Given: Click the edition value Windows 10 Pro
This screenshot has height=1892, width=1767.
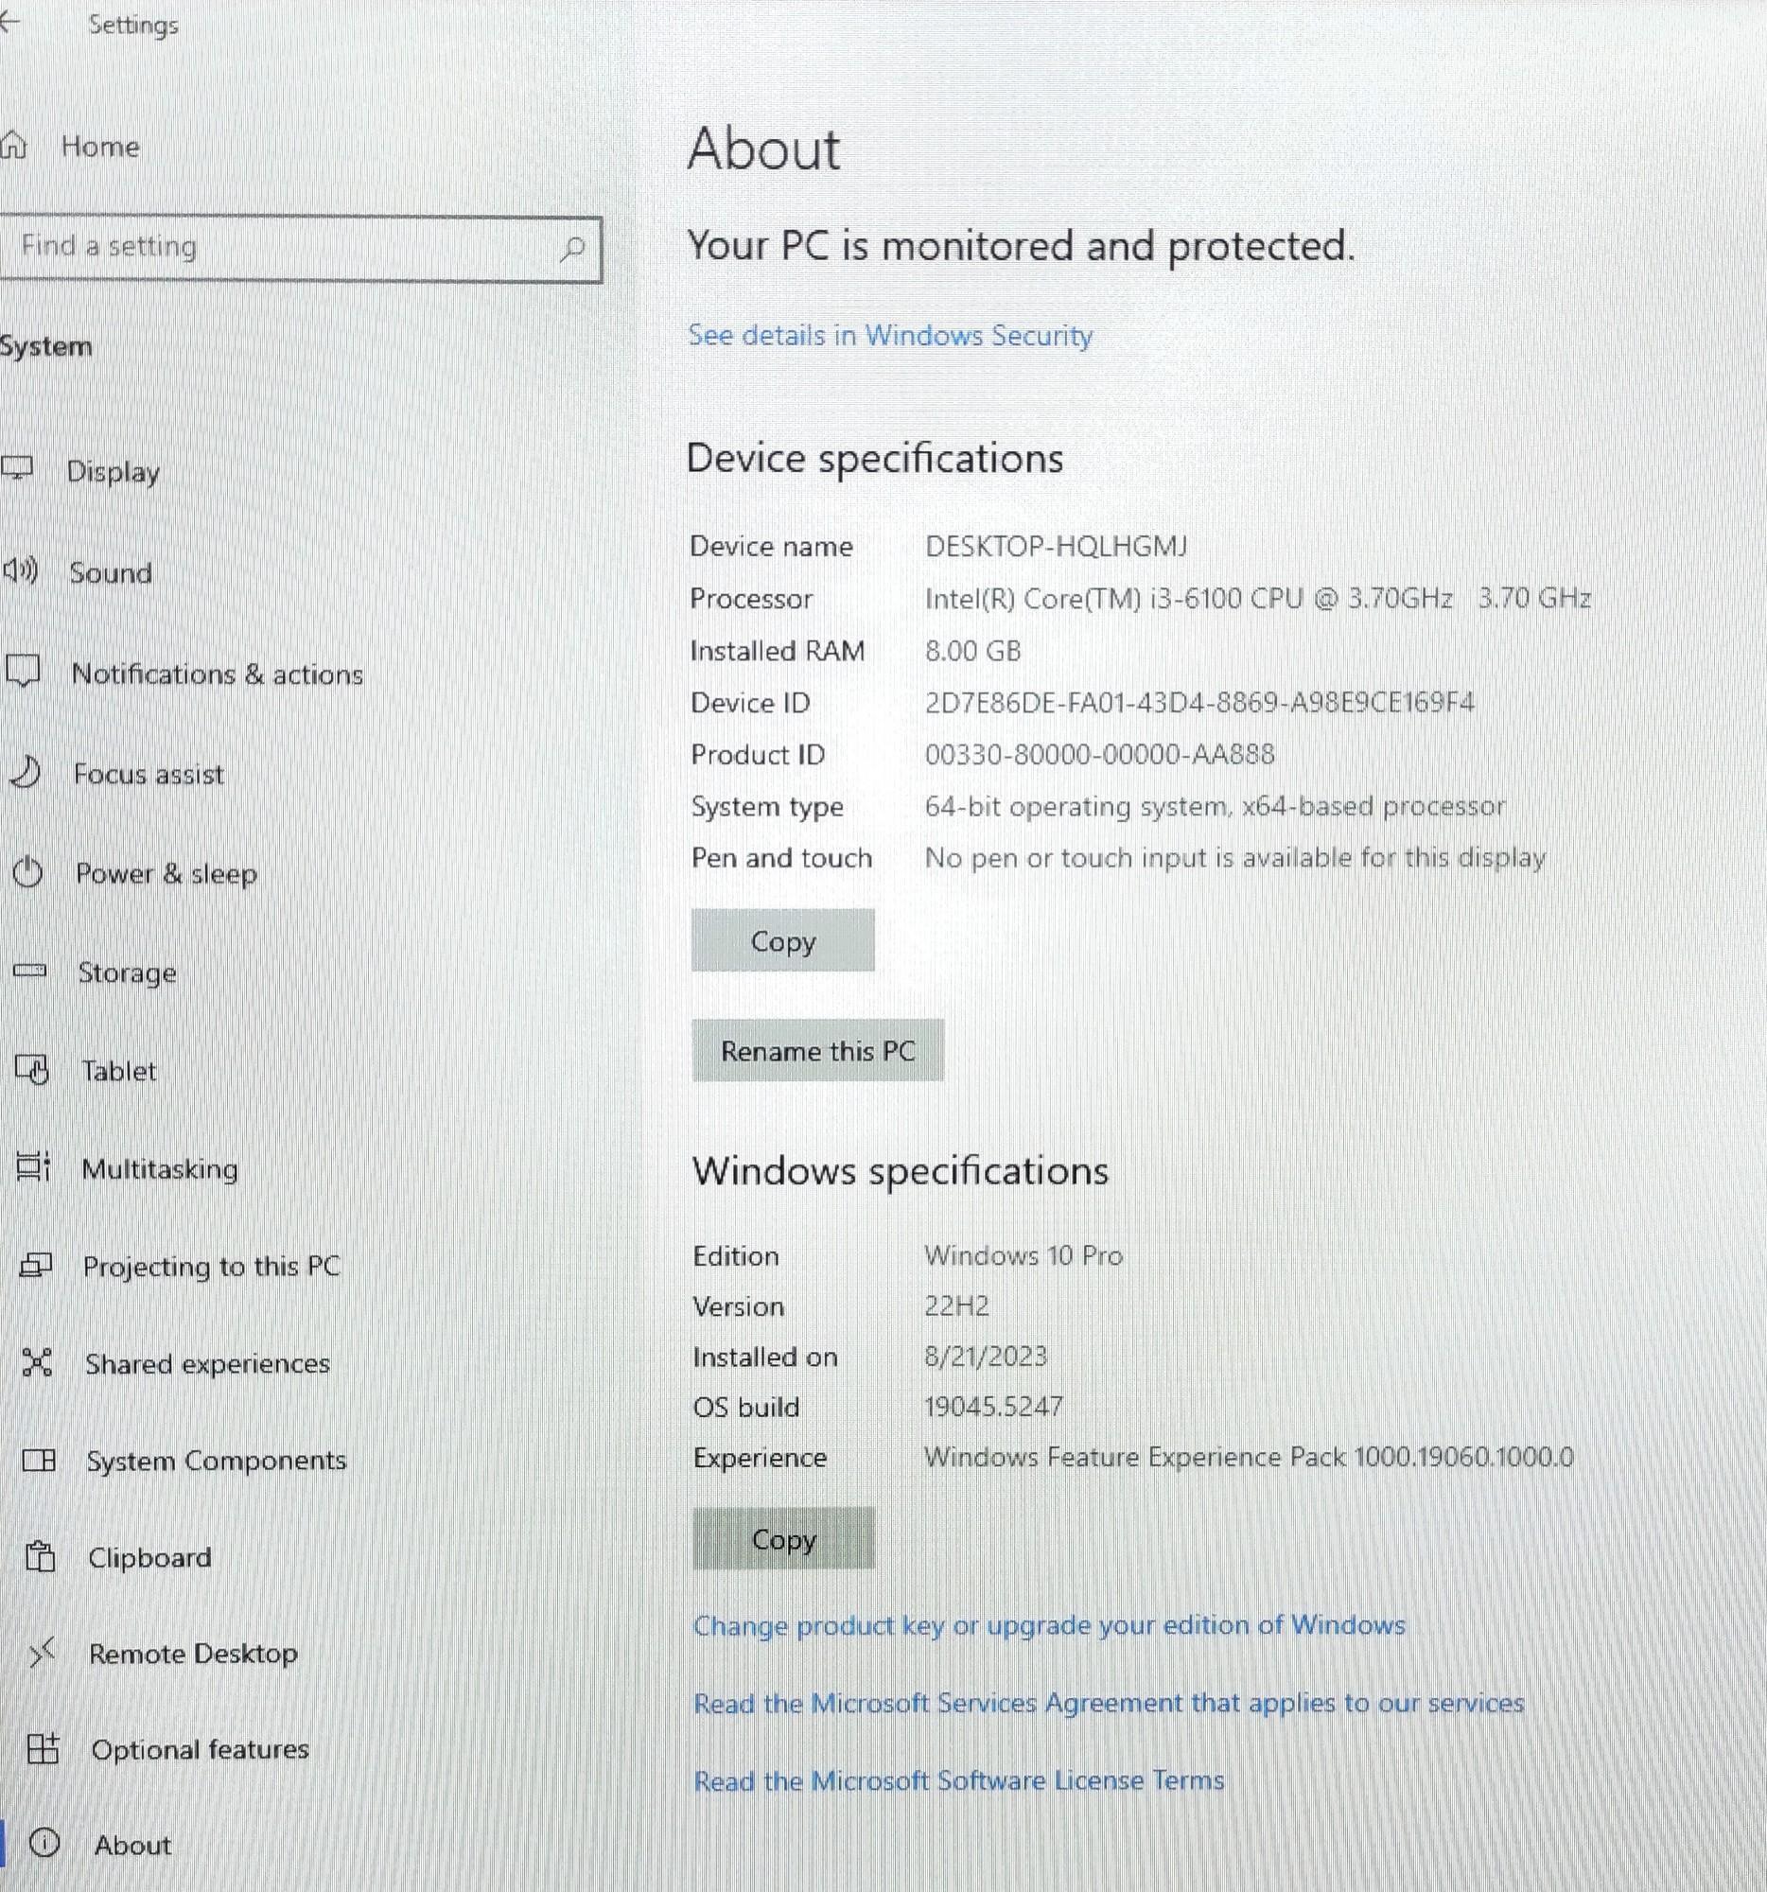Looking at the screenshot, I should click(x=1023, y=1255).
